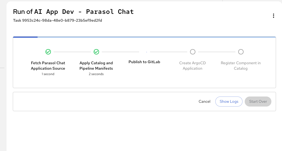The height and width of the screenshot is (151, 282).
Task: Click the Run of AI App Dev heading
Action: pos(73,12)
